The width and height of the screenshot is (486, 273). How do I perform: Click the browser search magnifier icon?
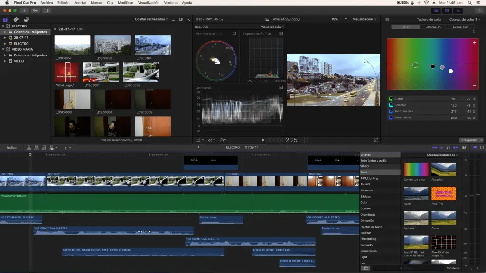coord(188,19)
